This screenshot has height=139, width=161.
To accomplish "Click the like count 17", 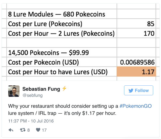I will [44, 130].
